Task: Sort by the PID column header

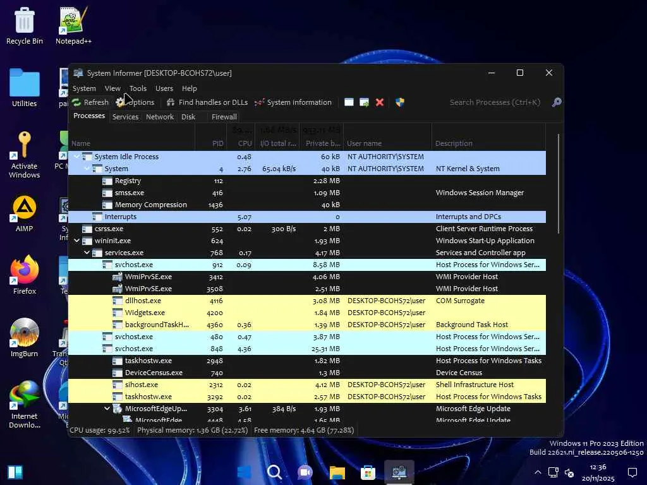Action: tap(210, 143)
